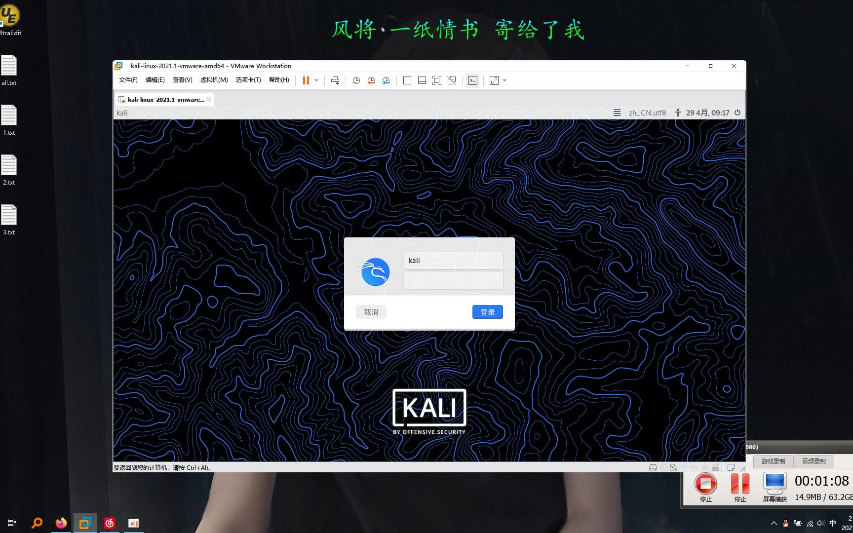The height and width of the screenshot is (533, 853).
Task: Click the 屏幕捕获 screen capture monitor icon
Action: click(x=775, y=484)
